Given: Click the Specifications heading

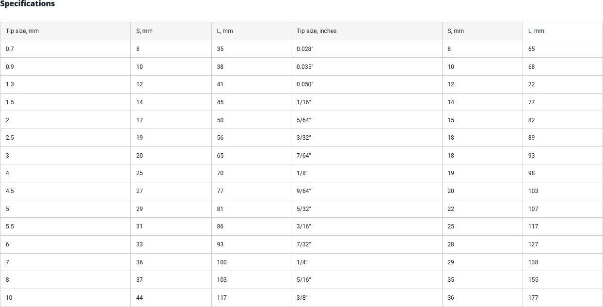Looking at the screenshot, I should [x=27, y=4].
